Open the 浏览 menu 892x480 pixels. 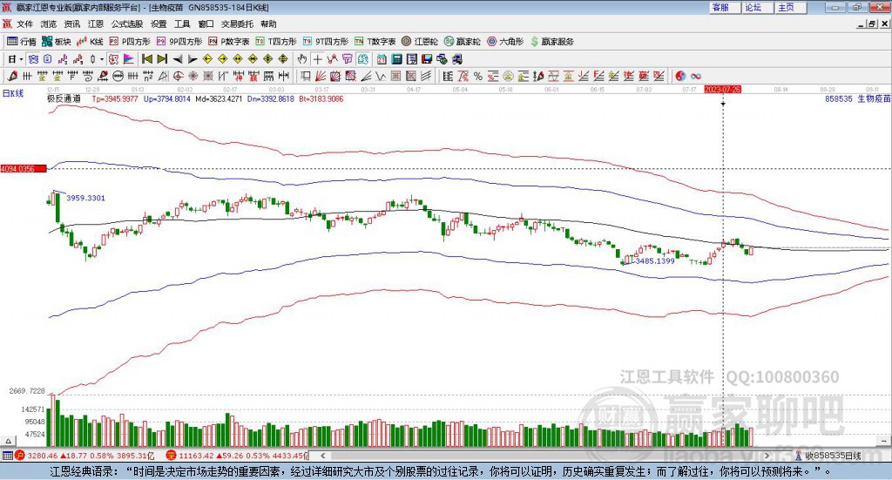pos(49,24)
